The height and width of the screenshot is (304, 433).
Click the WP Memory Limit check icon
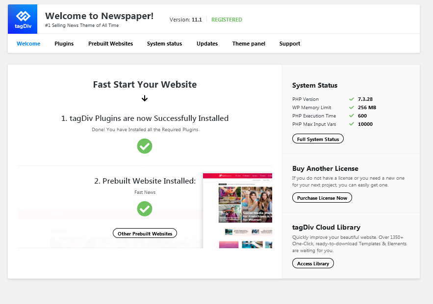tap(352, 108)
